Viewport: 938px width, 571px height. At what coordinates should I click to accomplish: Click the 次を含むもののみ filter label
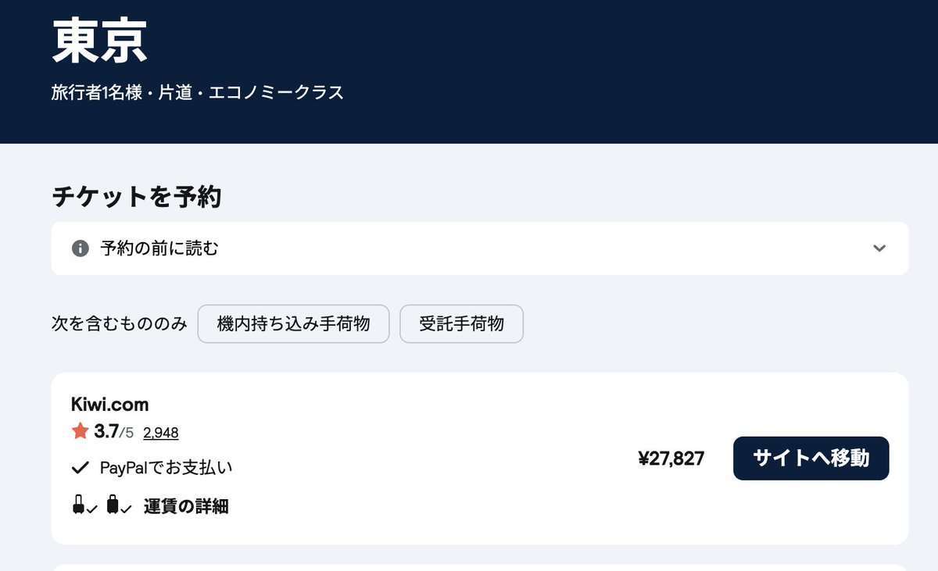point(120,323)
